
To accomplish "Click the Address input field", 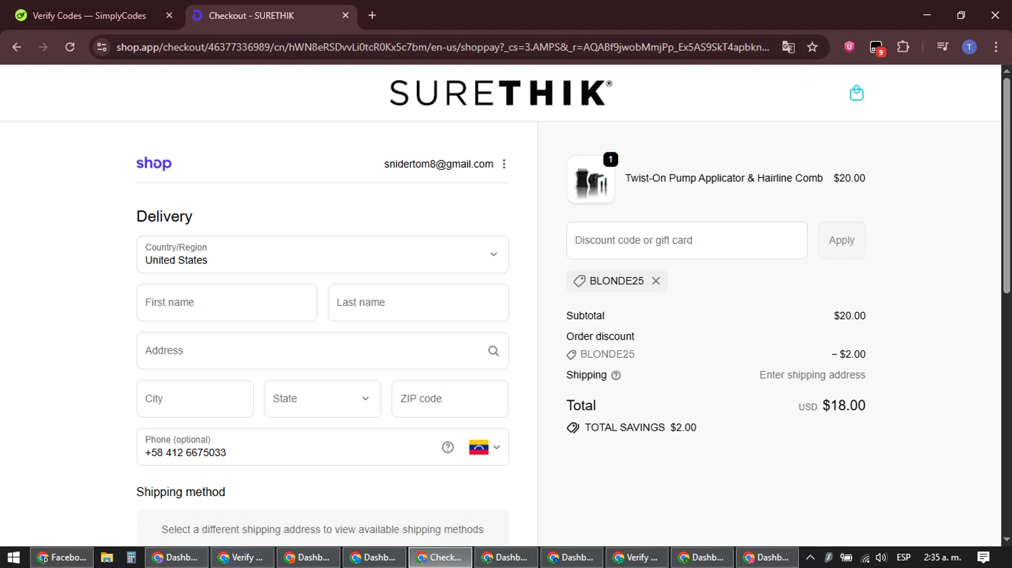I will pos(322,351).
